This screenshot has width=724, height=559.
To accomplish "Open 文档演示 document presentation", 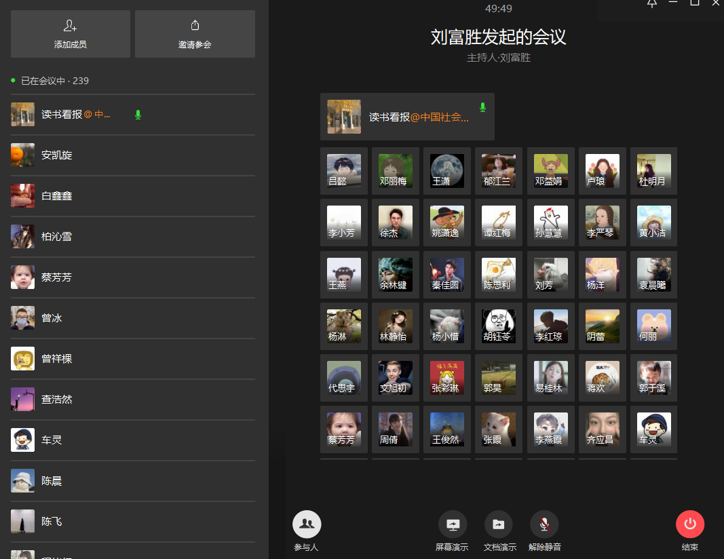I will pos(499,524).
